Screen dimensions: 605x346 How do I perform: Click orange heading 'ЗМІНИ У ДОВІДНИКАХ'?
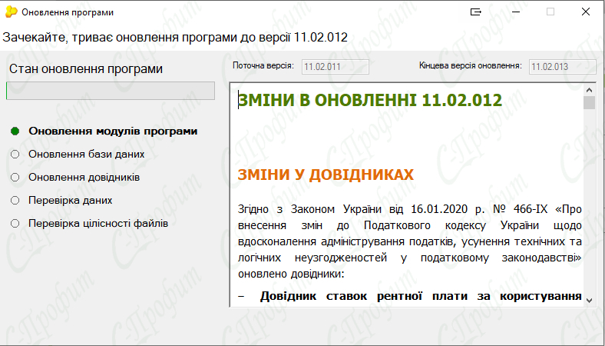[326, 175]
